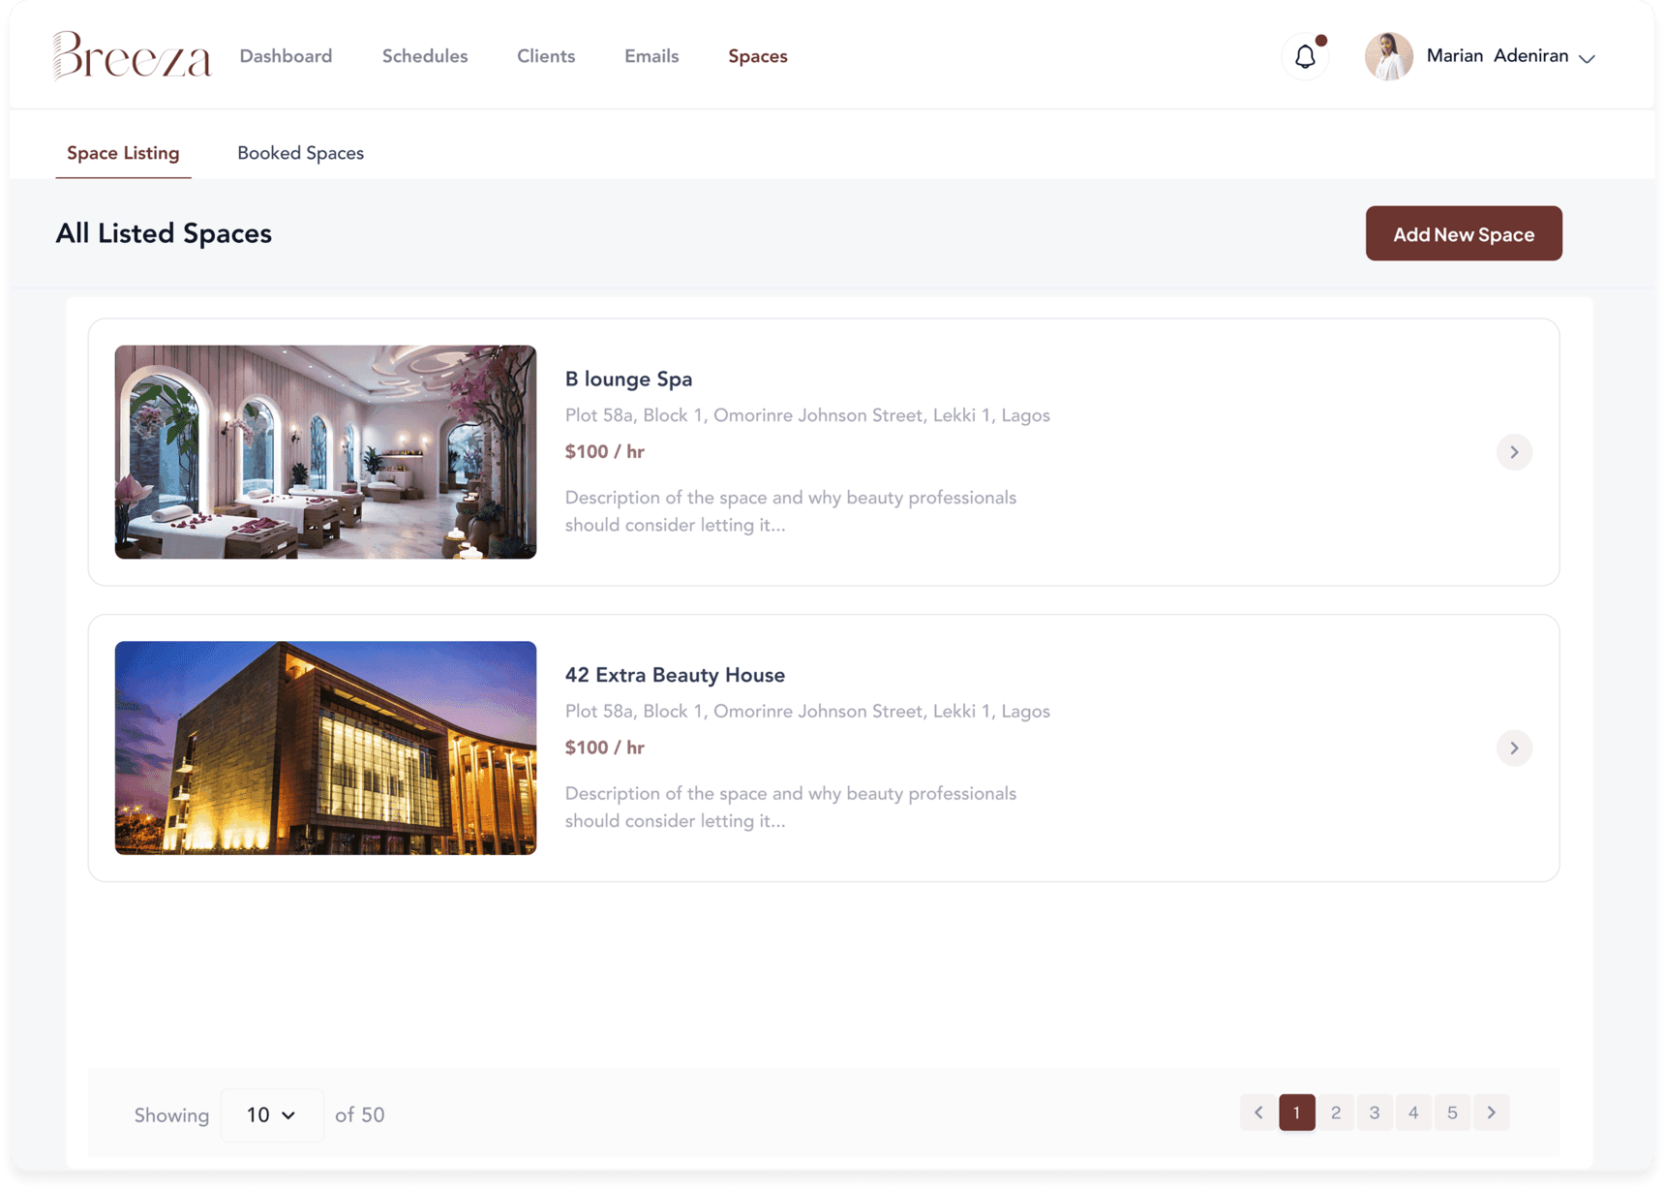Click the 'of 50' total count text
The width and height of the screenshot is (1665, 1190).
(x=360, y=1114)
